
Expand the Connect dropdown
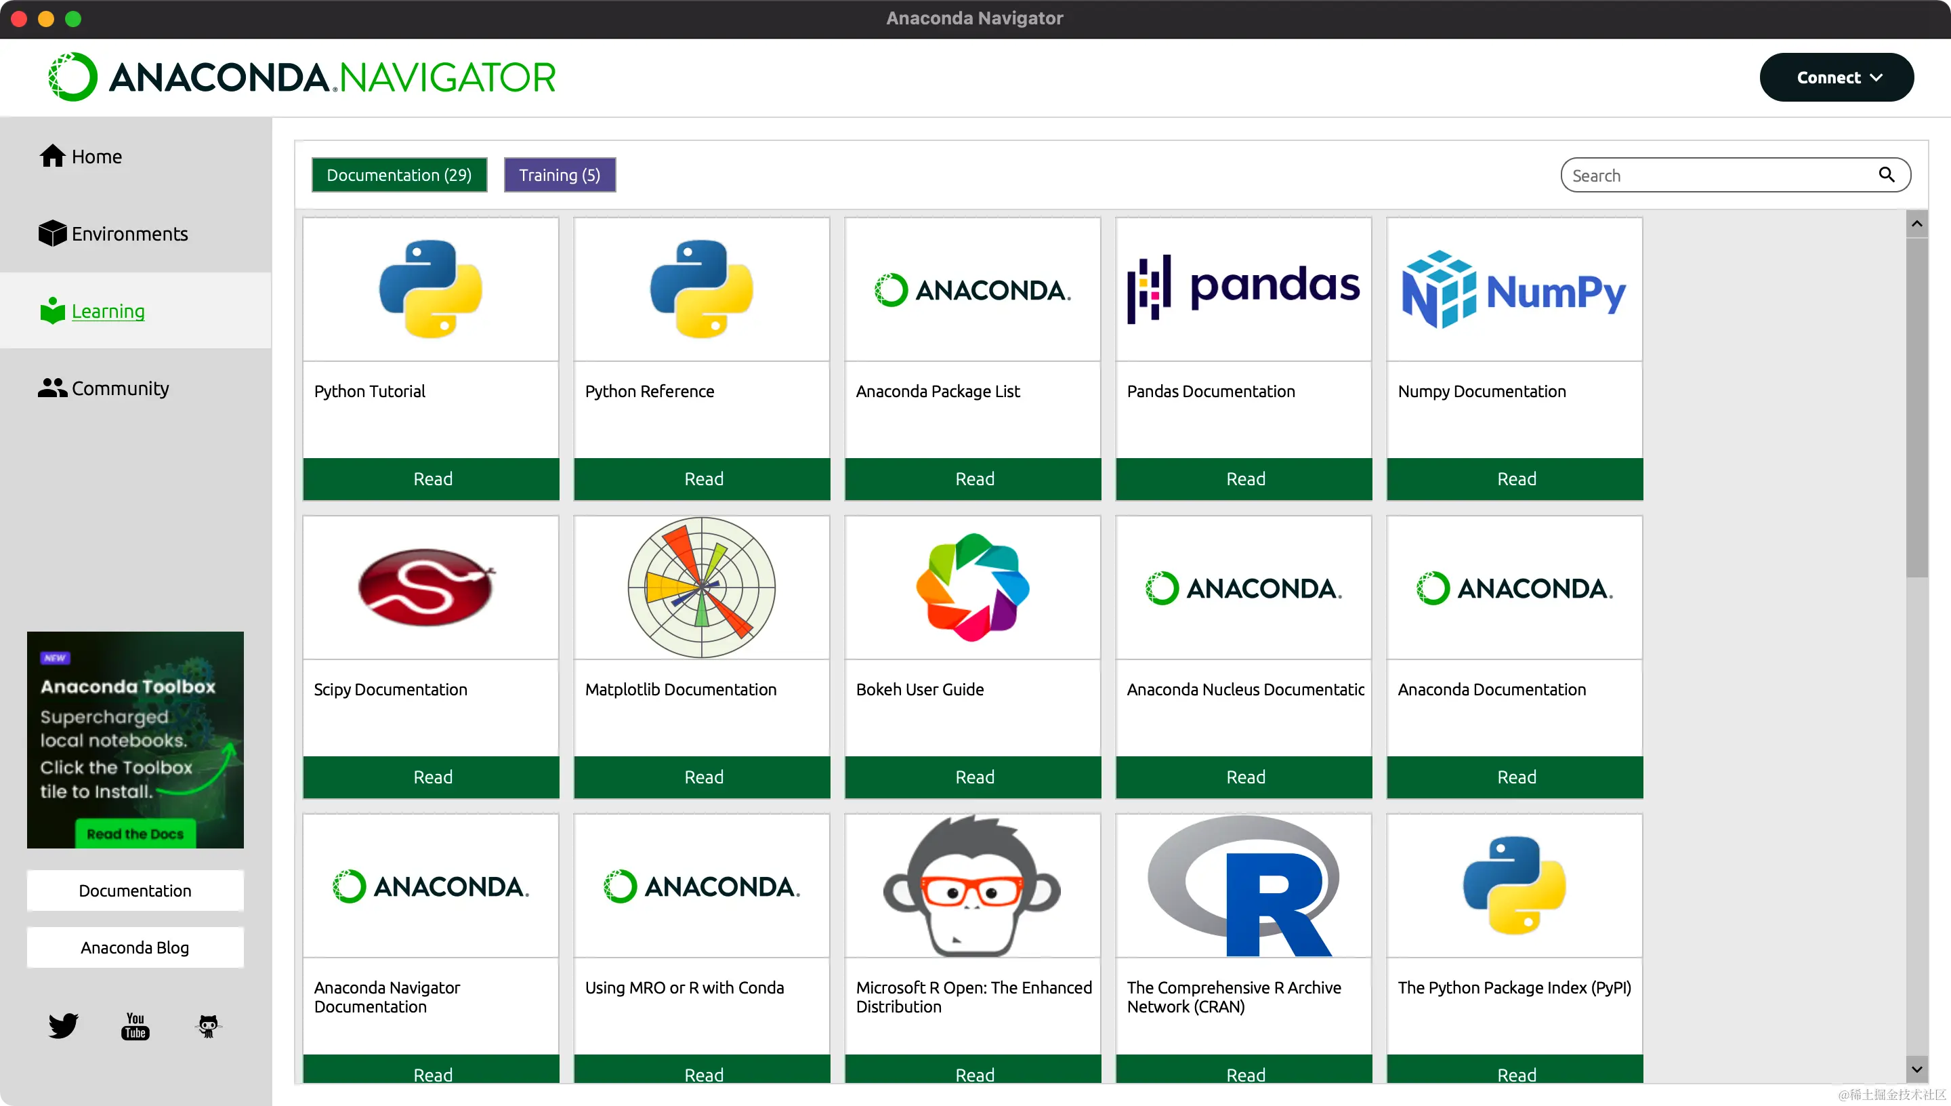coord(1837,77)
